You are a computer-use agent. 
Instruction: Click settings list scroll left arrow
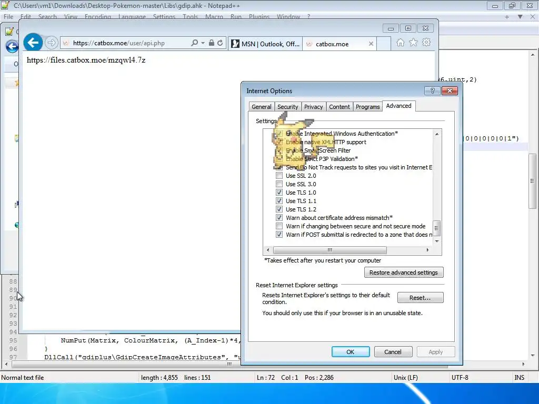click(268, 250)
